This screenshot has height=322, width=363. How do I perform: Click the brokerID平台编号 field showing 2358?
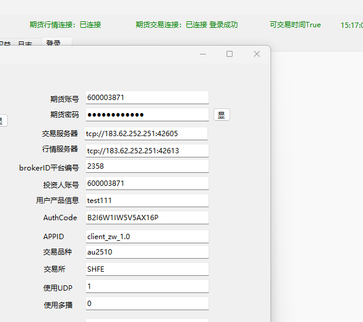(147, 166)
